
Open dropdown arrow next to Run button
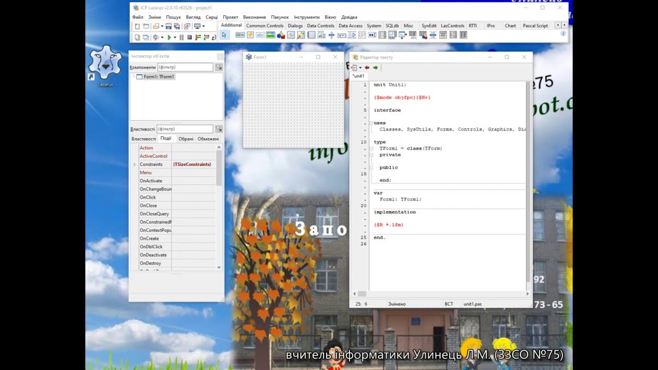point(175,37)
